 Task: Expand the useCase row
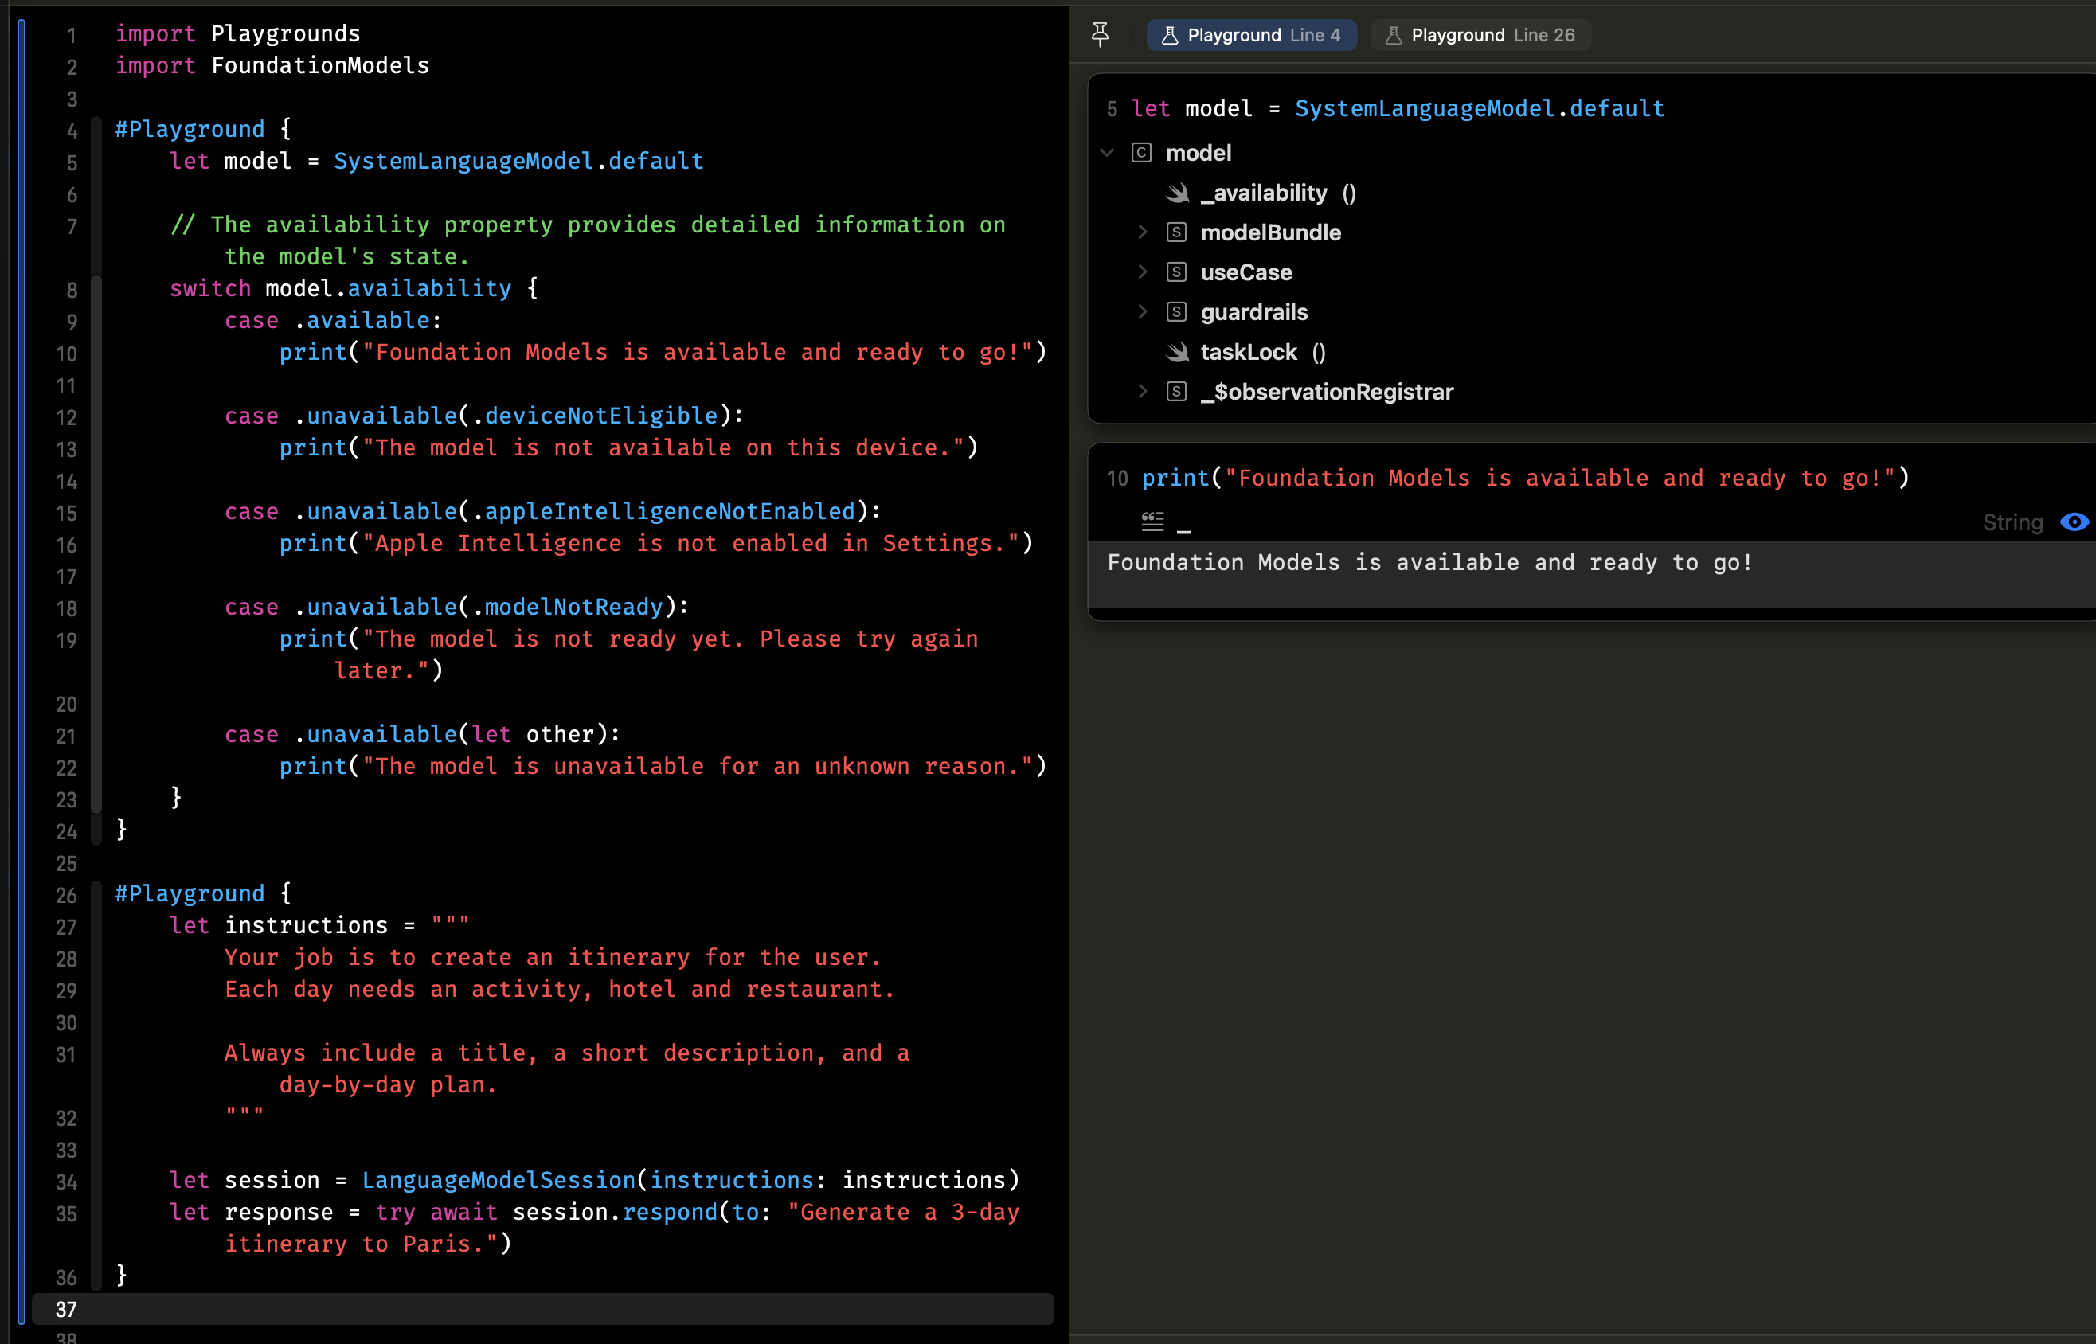1142,272
